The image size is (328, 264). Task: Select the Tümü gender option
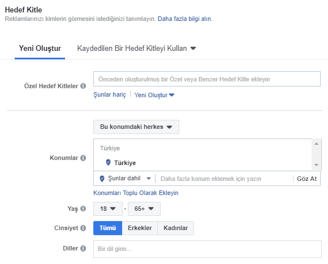[107, 228]
